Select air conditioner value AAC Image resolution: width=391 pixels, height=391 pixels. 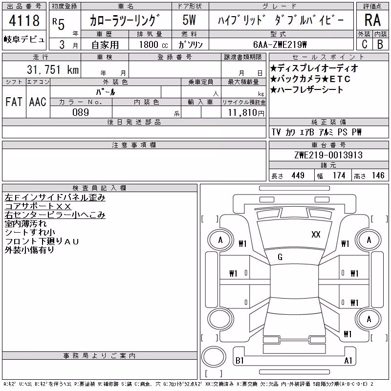click(x=38, y=102)
